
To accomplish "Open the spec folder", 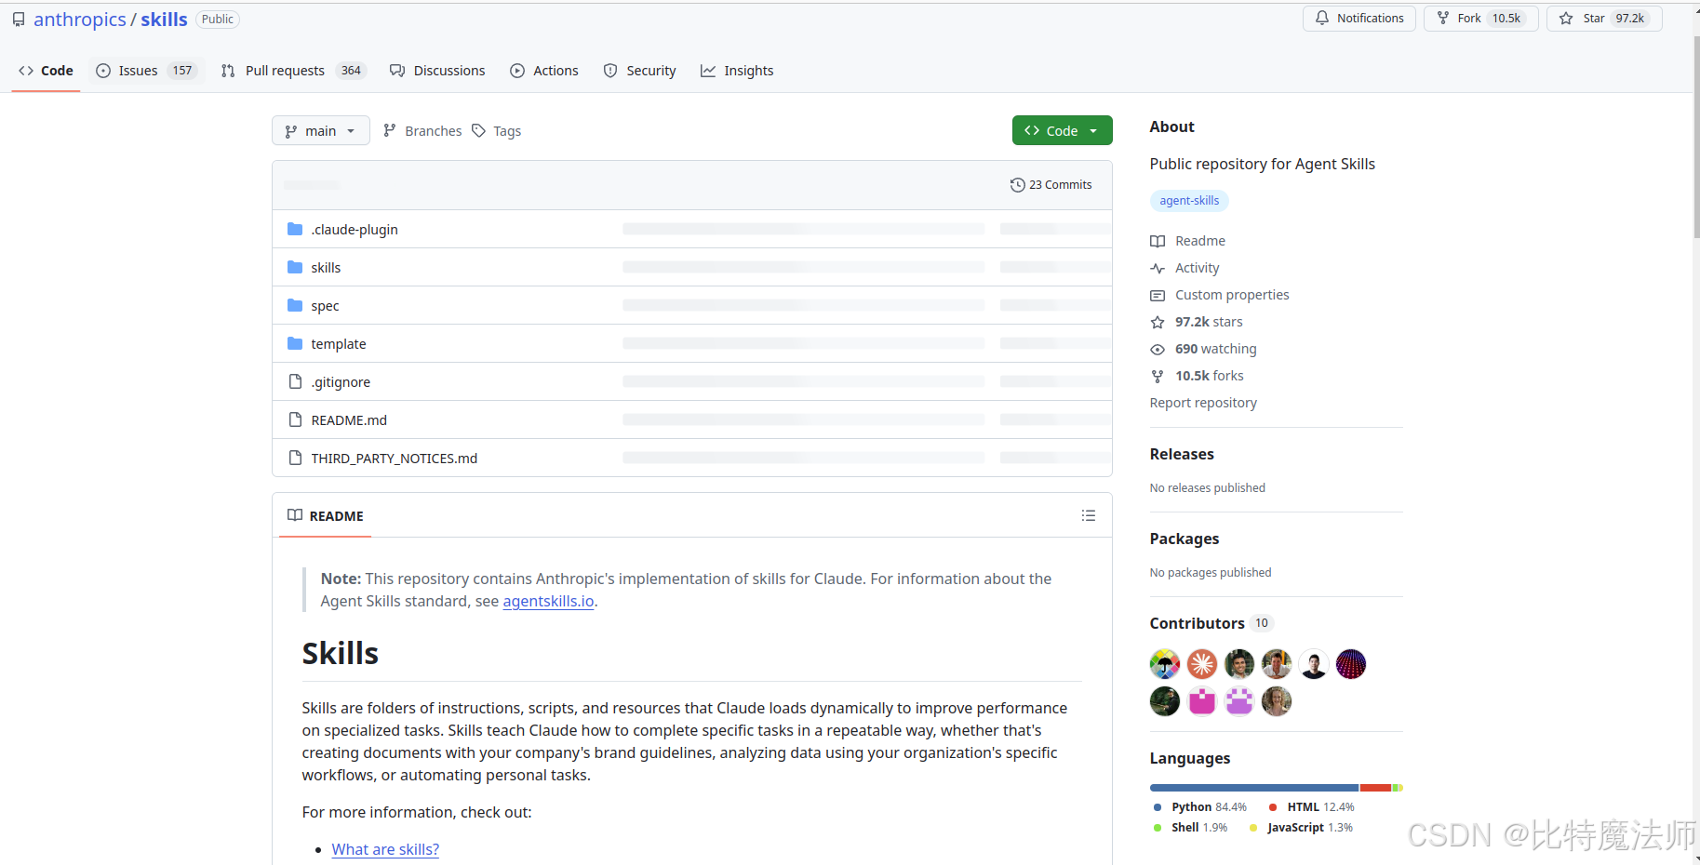I will click(x=325, y=306).
